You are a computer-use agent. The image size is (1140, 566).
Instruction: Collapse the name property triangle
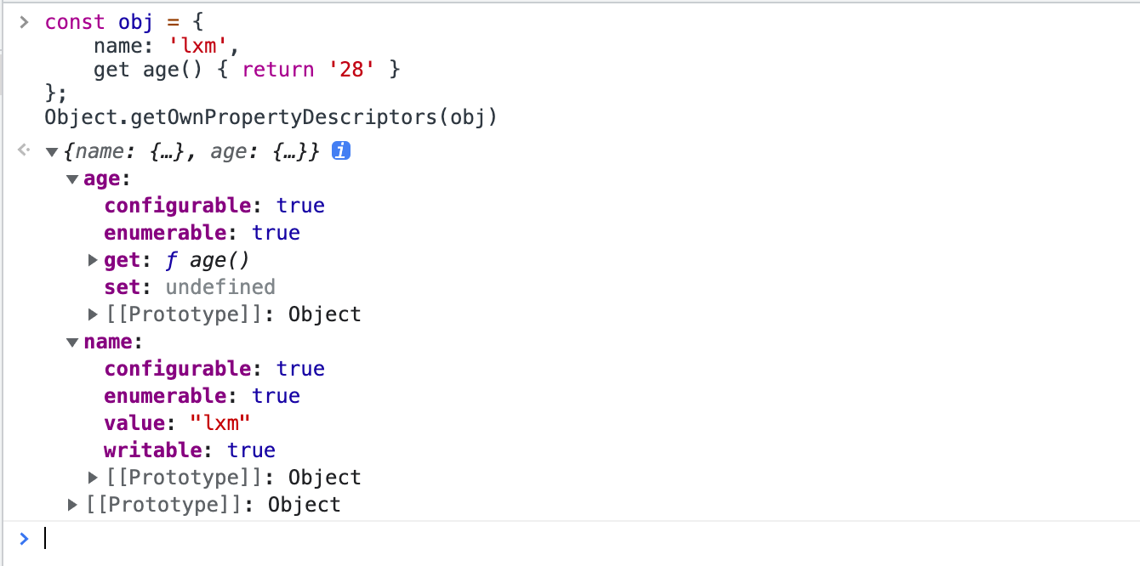pos(73,342)
